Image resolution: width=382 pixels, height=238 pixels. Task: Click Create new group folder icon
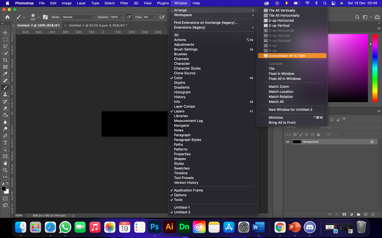point(358,214)
